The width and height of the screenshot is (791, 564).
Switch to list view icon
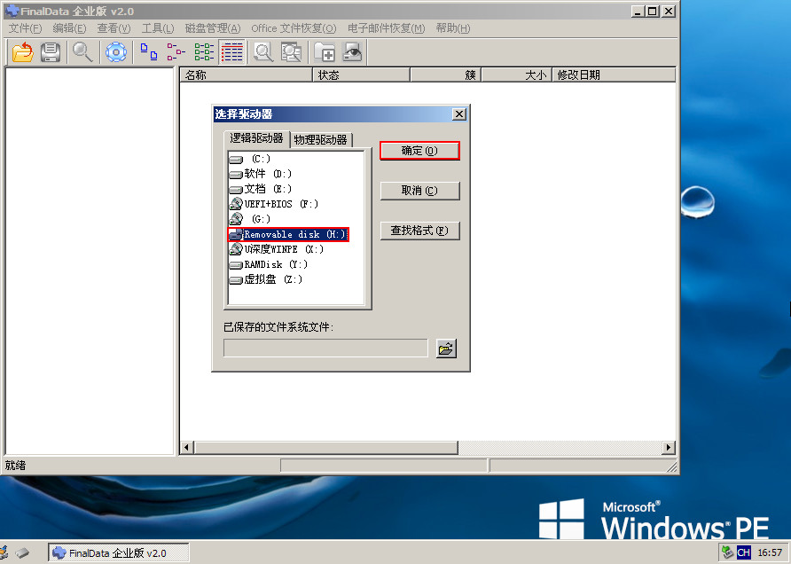(x=204, y=52)
